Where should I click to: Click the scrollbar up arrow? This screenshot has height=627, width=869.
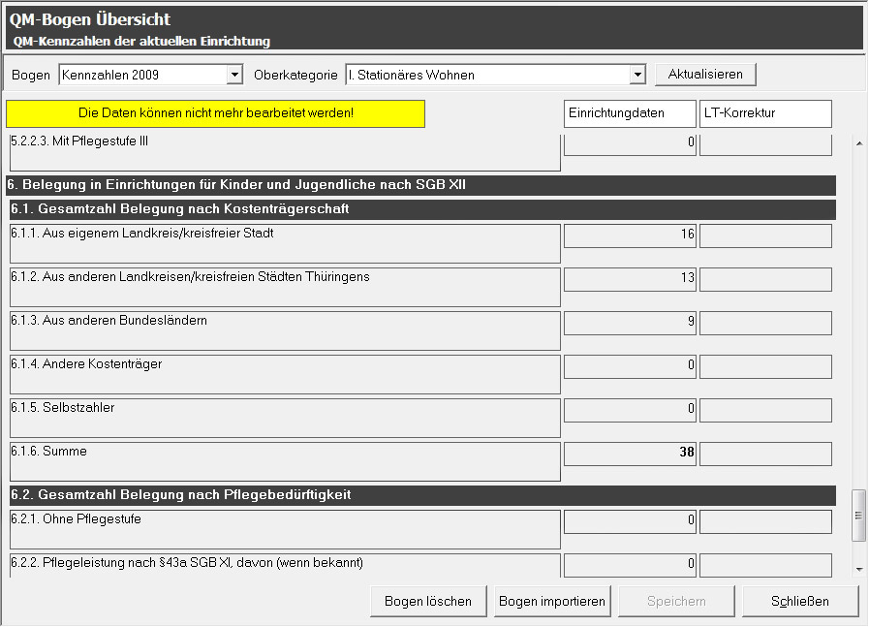coord(858,143)
